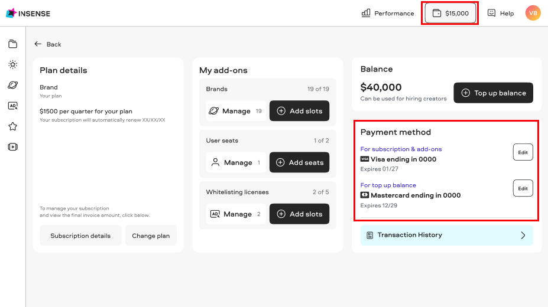Open the VB user avatar
The height and width of the screenshot is (307, 548).
533,13
